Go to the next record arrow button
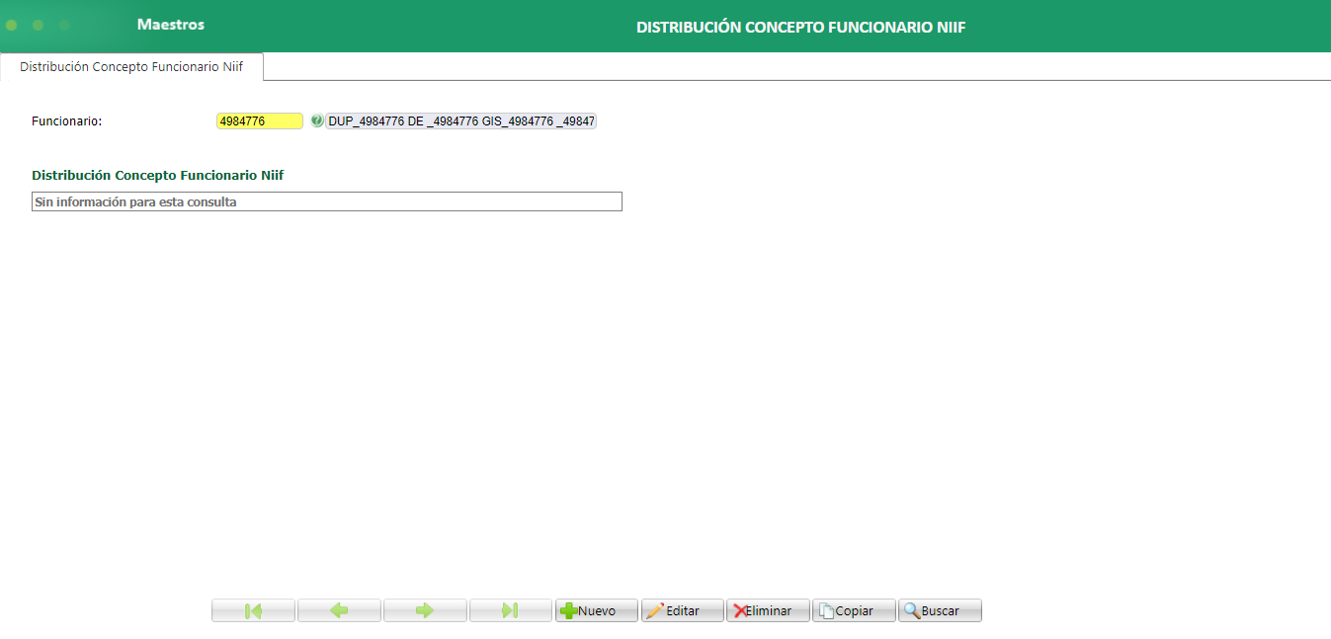 click(425, 610)
